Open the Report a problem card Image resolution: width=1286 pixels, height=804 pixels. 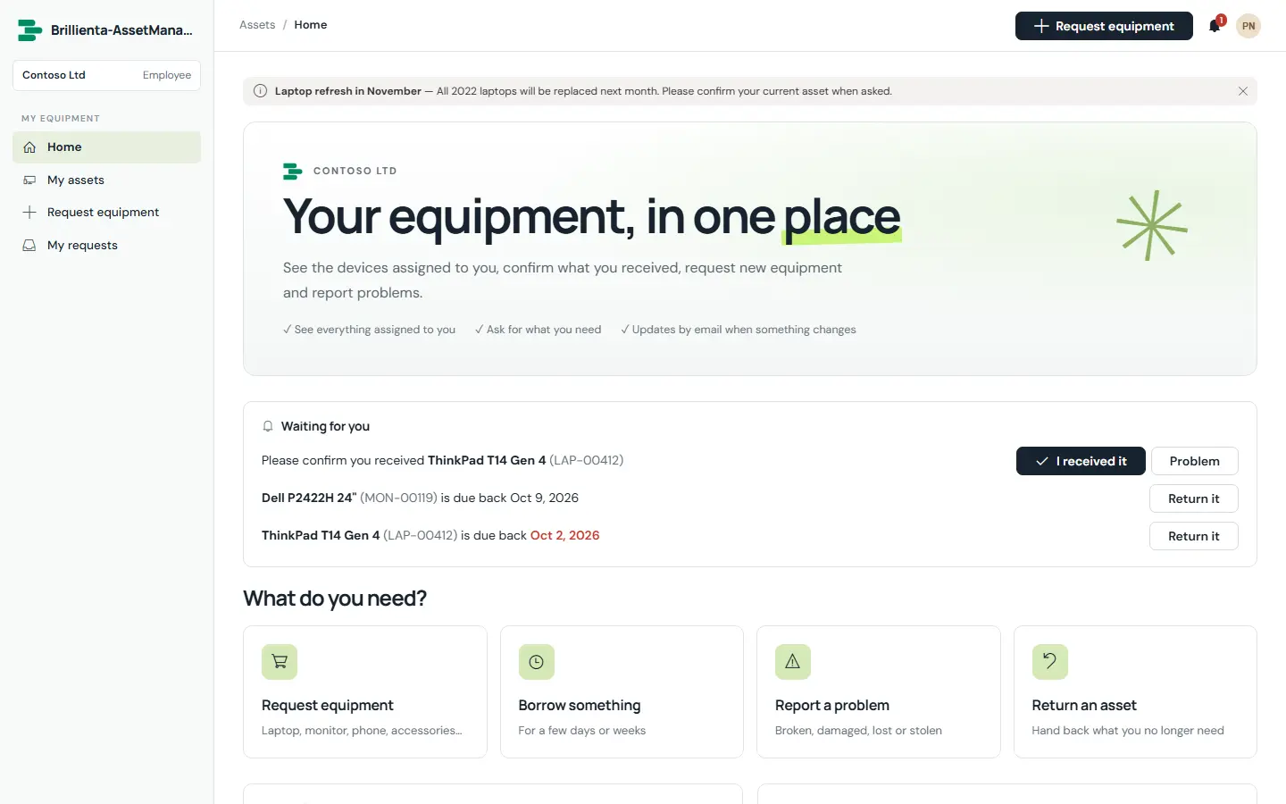tap(879, 691)
